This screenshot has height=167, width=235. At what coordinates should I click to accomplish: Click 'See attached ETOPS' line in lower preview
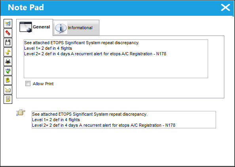(90, 114)
